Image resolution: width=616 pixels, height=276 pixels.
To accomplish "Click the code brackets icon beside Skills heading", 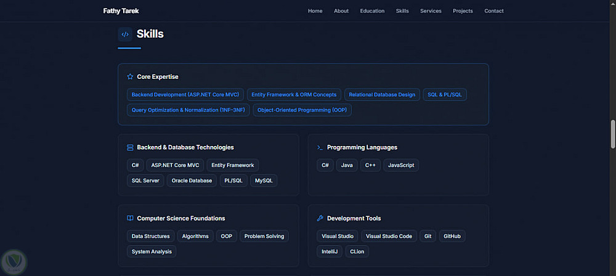I will coord(125,34).
